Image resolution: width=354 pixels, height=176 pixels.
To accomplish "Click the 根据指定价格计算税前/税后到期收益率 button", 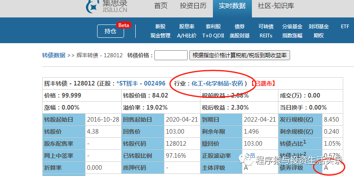I will click(239, 55).
